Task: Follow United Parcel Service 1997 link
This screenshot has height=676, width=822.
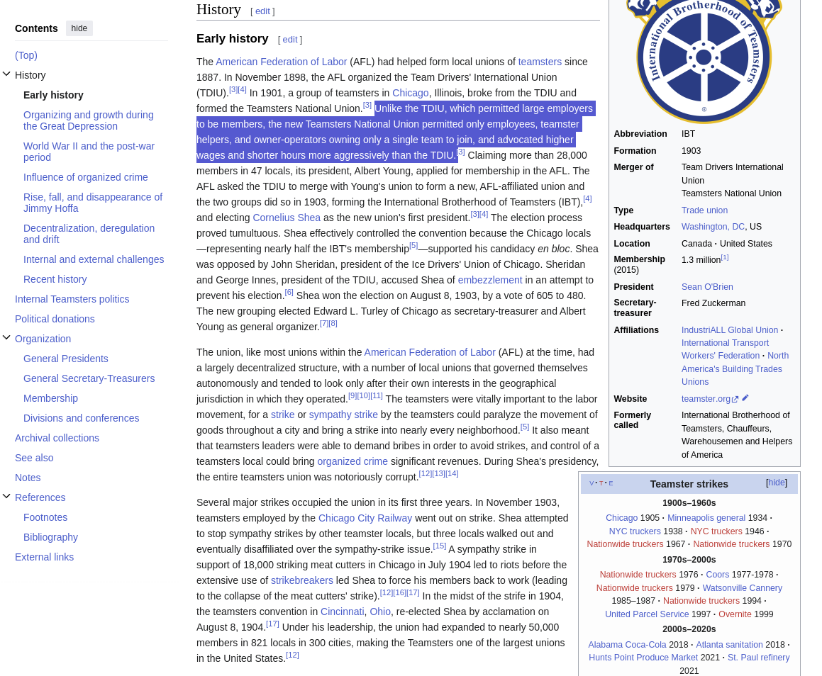Action: [x=647, y=615]
